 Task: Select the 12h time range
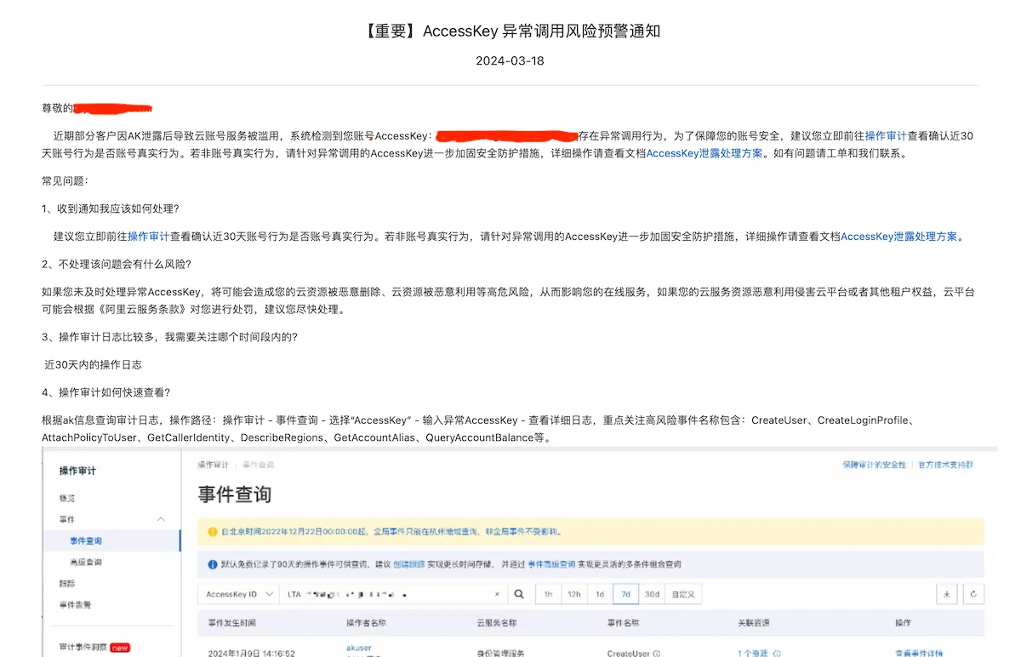[574, 594]
